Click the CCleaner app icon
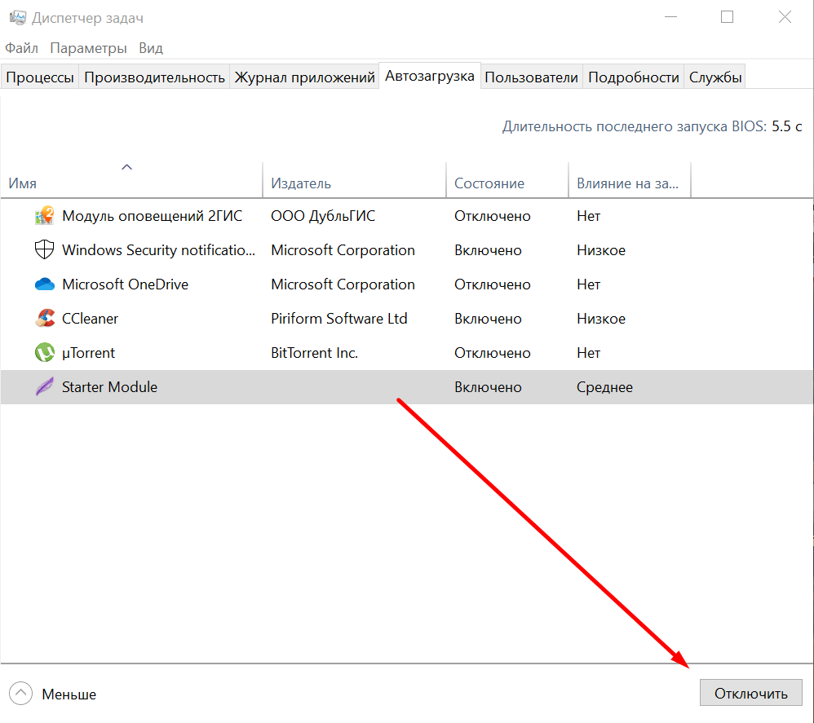 click(x=45, y=318)
